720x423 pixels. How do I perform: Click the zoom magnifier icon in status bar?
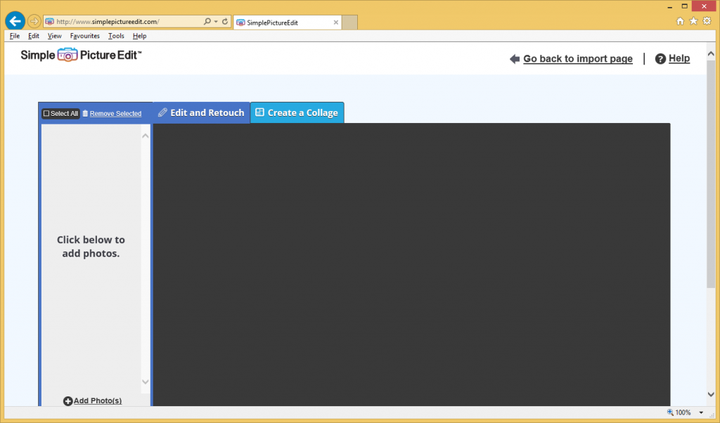point(670,412)
